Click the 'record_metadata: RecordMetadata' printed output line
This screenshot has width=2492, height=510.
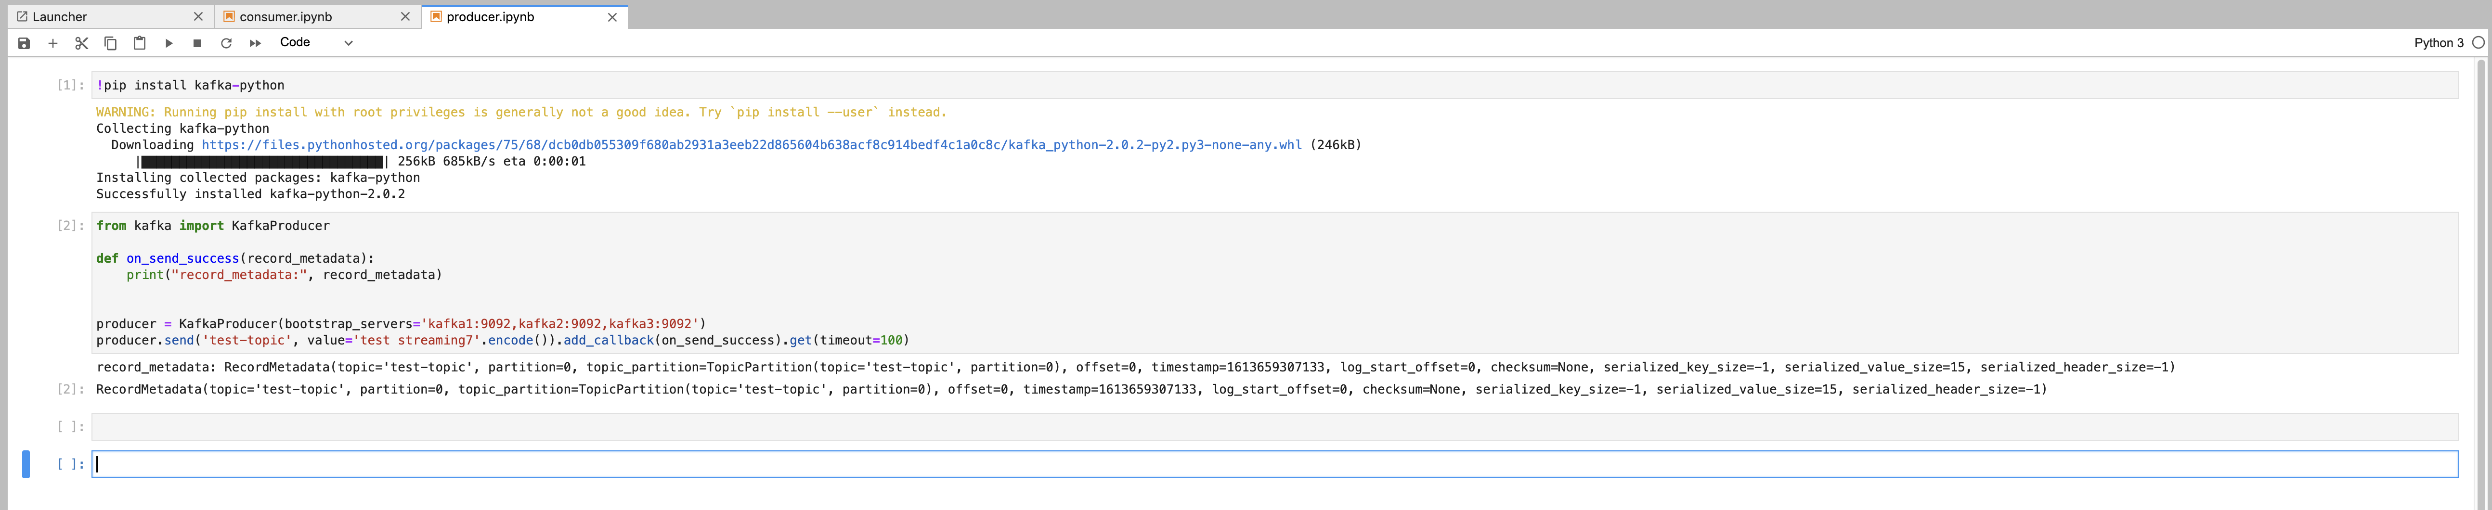tap(1135, 367)
